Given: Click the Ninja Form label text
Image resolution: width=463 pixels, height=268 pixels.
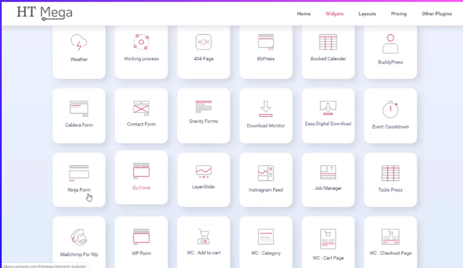Looking at the screenshot, I should click(79, 190).
